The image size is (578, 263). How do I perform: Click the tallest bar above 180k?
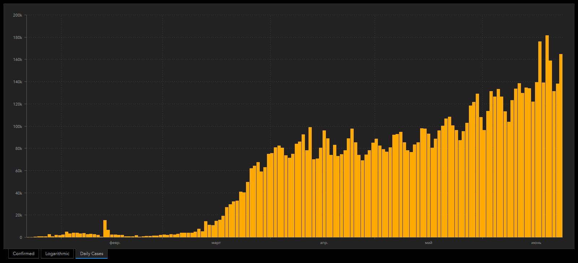click(547, 136)
